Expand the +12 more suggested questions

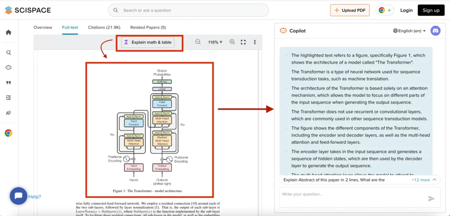[x=424, y=180]
